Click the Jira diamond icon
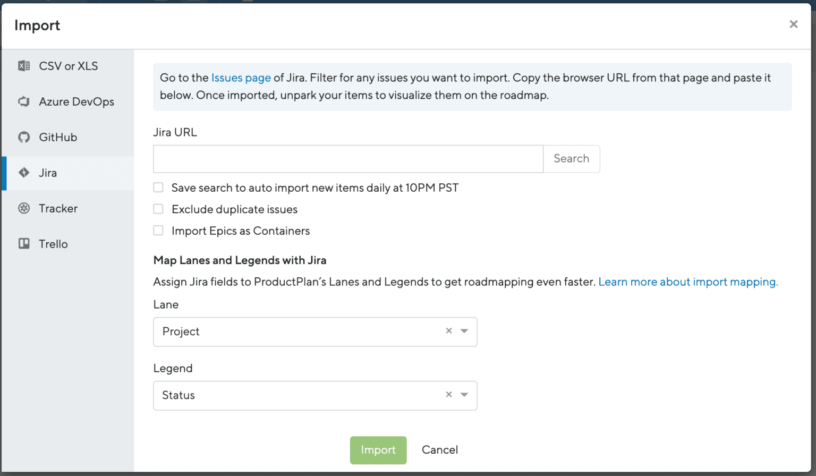This screenshot has height=476, width=816. click(23, 173)
